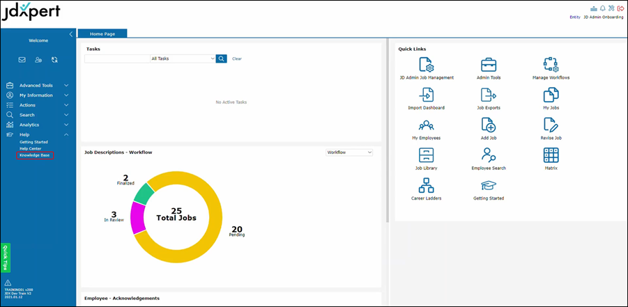This screenshot has width=628, height=307.
Task: Click the Add Job icon
Action: pos(489,125)
